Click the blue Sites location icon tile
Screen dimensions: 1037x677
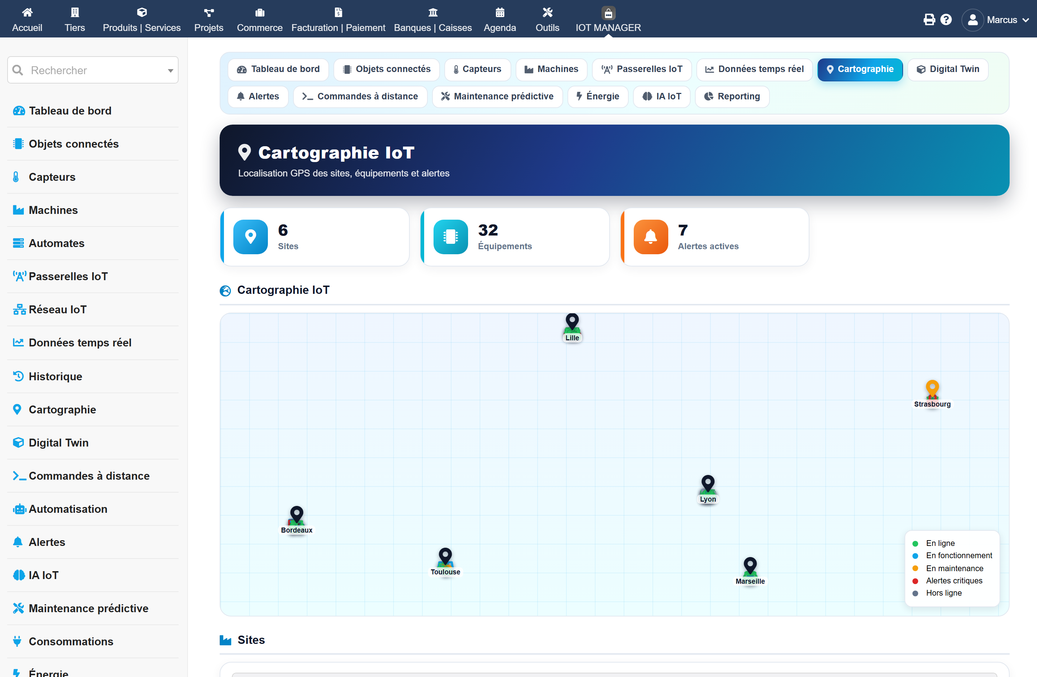click(x=251, y=237)
